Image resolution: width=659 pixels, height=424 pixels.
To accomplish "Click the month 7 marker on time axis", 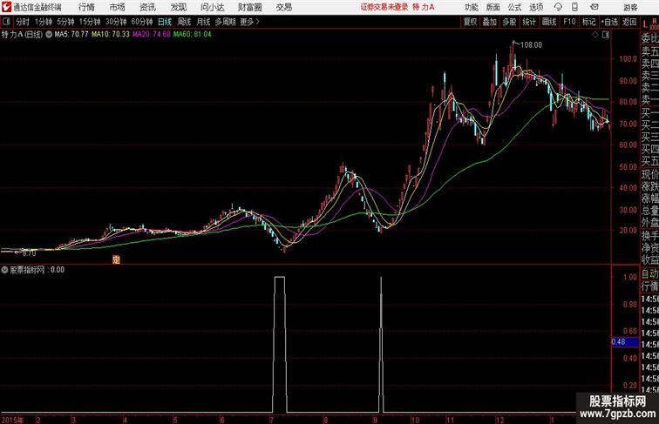I will 272,420.
